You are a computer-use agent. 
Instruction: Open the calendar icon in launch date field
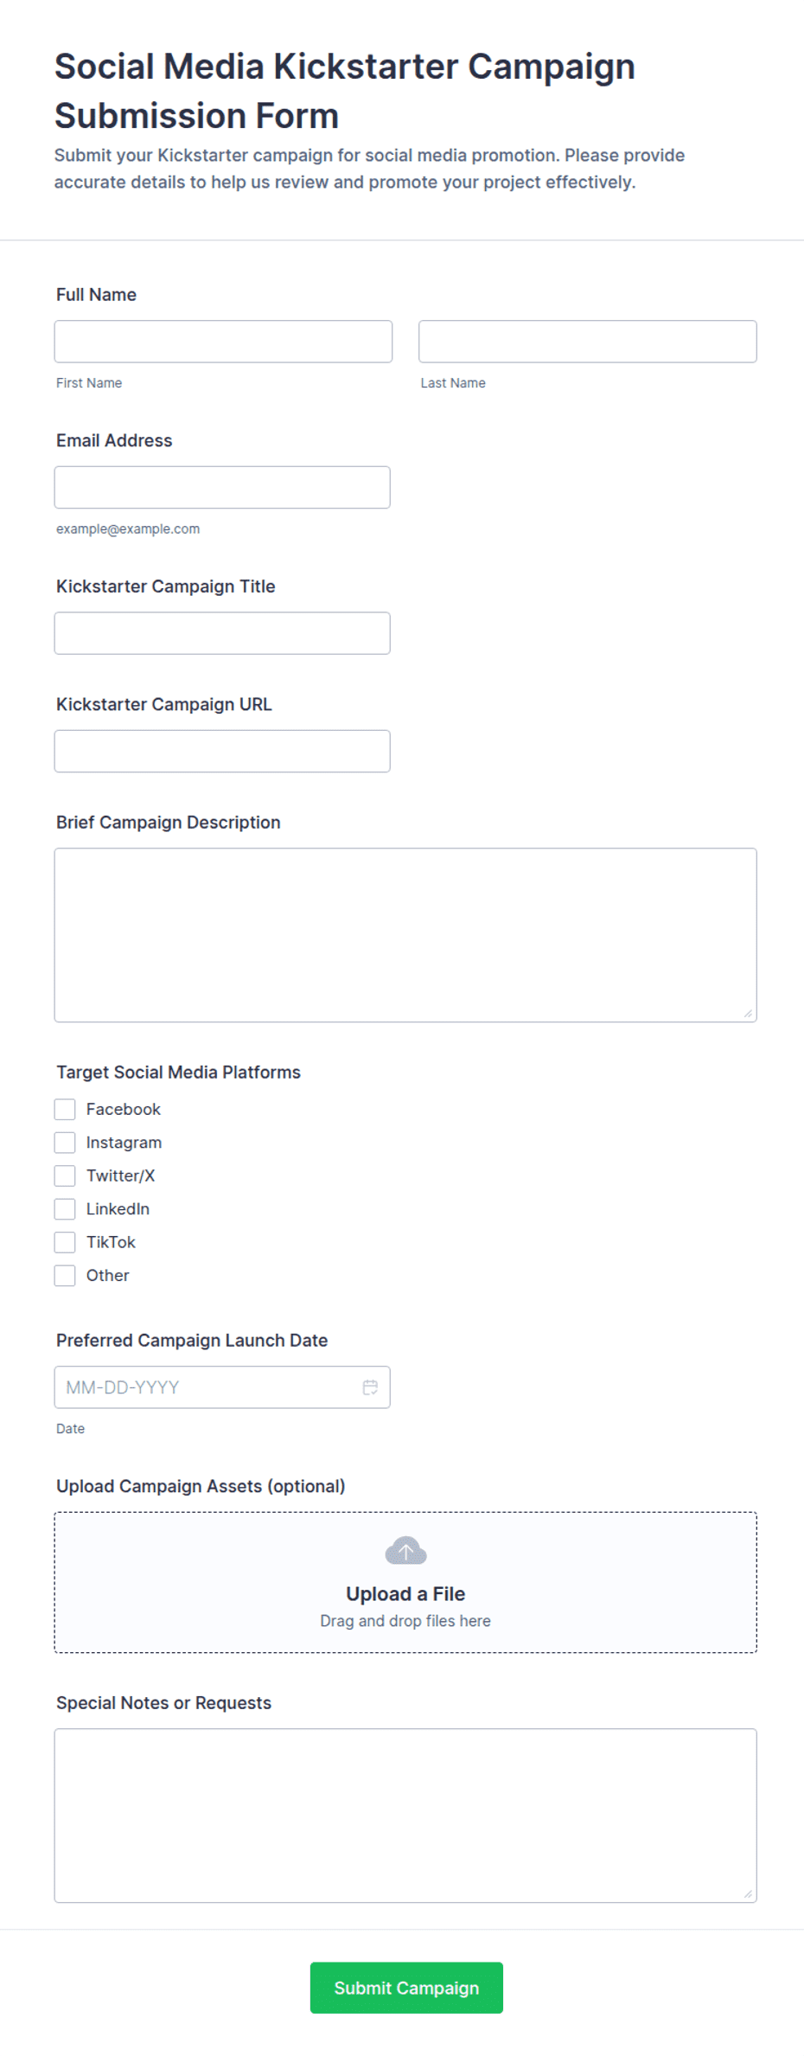click(370, 1387)
